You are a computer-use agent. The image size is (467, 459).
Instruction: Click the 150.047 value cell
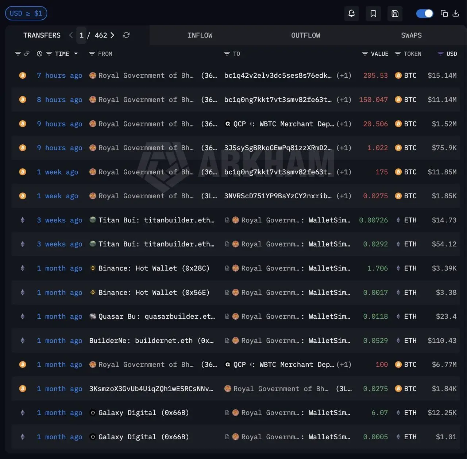point(373,100)
